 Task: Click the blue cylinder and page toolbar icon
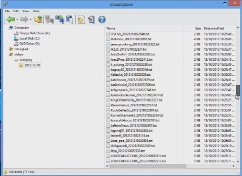(70, 20)
